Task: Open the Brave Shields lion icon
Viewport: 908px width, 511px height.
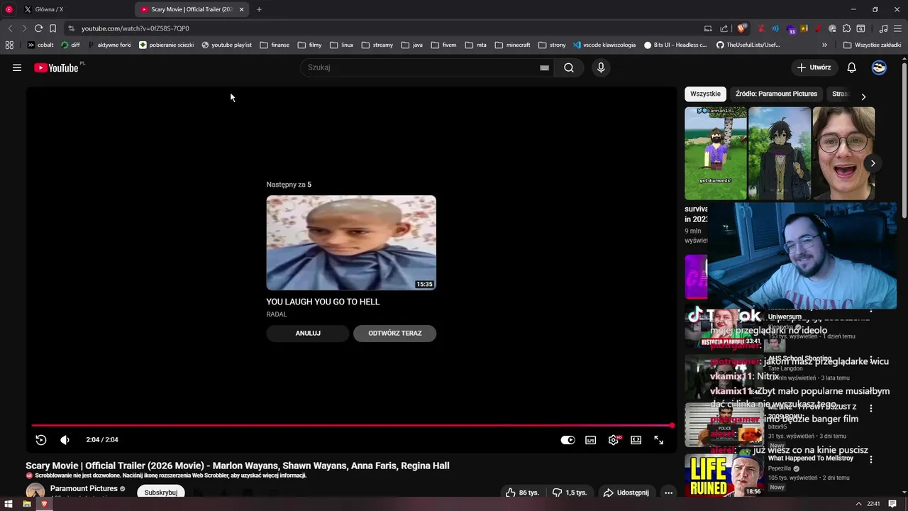Action: coord(742,28)
